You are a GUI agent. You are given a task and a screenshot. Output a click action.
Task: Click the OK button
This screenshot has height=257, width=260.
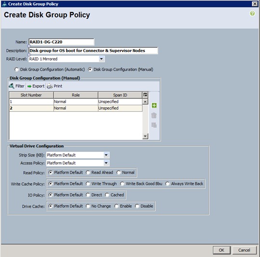tap(221, 250)
